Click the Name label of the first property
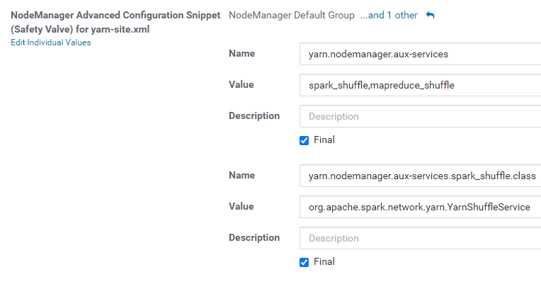 pos(241,54)
